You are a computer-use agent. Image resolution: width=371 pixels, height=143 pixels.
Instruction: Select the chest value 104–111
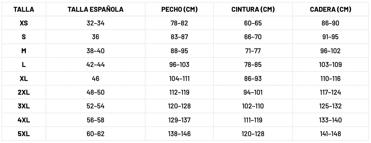tap(179, 79)
